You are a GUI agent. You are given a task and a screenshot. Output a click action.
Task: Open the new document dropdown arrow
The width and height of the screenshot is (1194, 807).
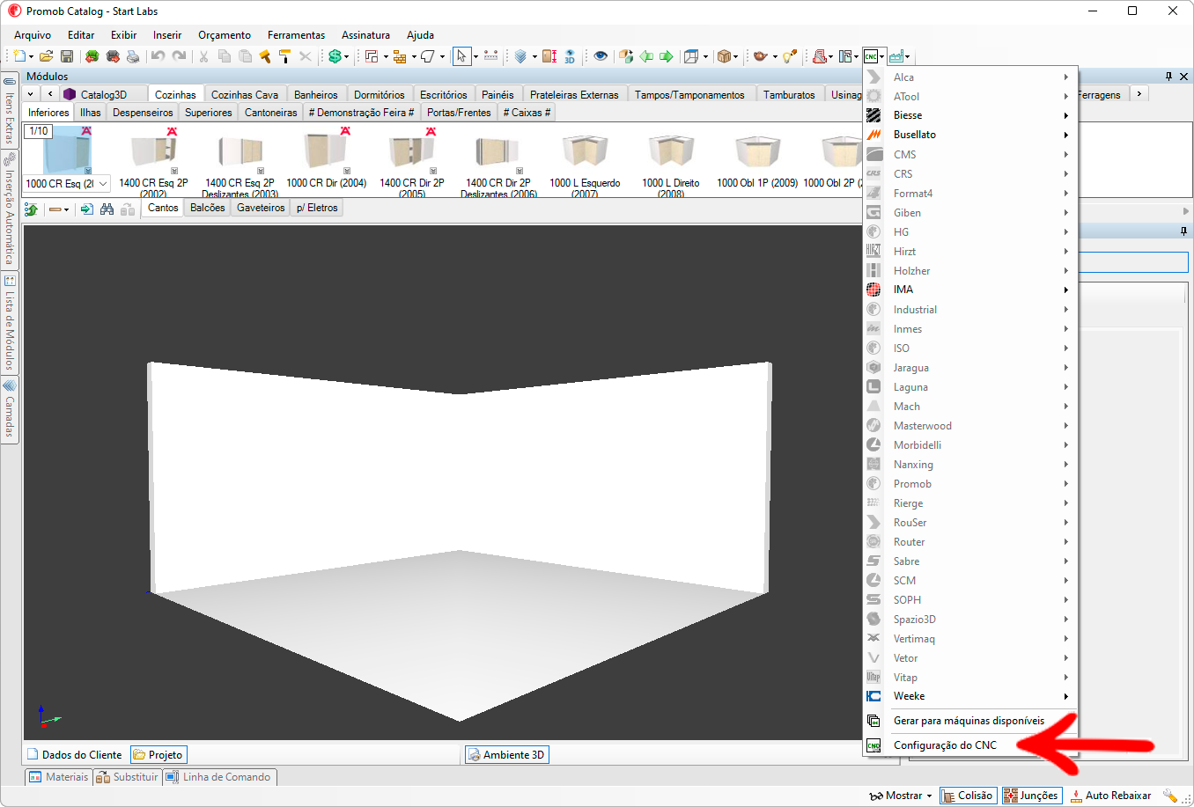point(32,57)
